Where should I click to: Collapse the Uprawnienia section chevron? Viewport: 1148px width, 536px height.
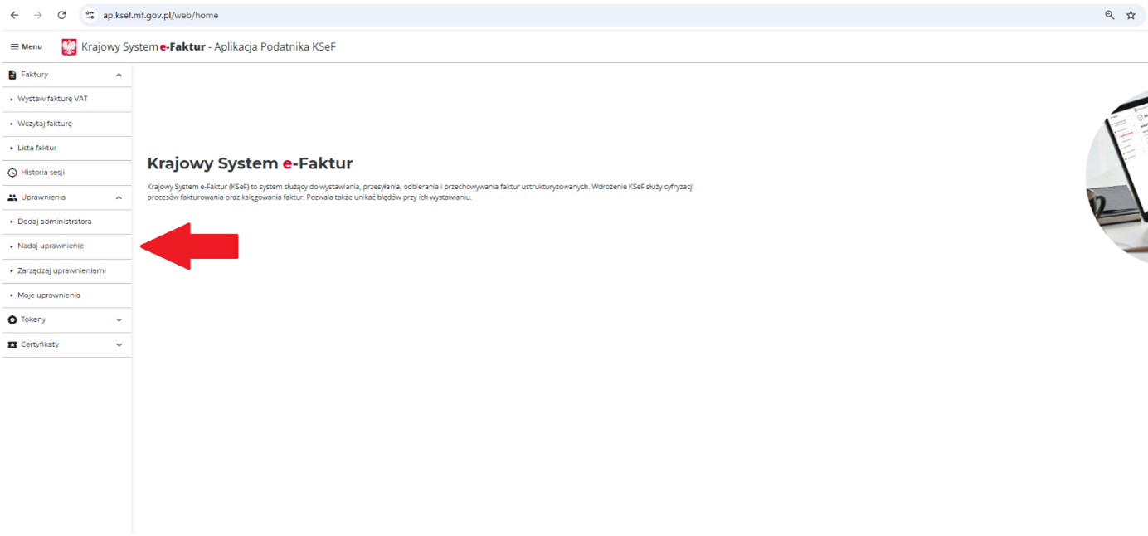point(119,197)
